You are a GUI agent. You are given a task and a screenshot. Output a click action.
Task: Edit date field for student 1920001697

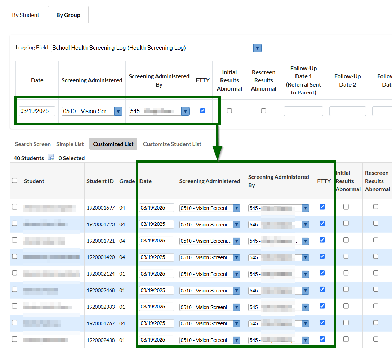point(156,208)
